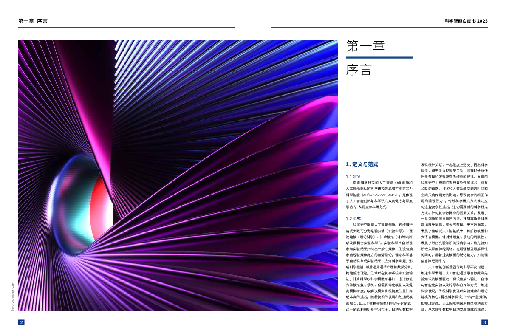Click the large title "序言" below the blue rule

coord(359,70)
